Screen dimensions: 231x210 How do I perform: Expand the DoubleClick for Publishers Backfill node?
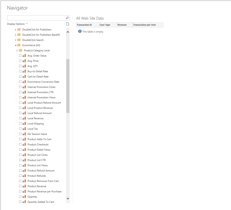15,35
